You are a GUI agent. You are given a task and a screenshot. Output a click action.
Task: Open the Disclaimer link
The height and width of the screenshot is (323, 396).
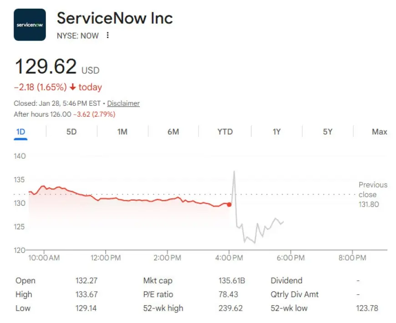[123, 103]
